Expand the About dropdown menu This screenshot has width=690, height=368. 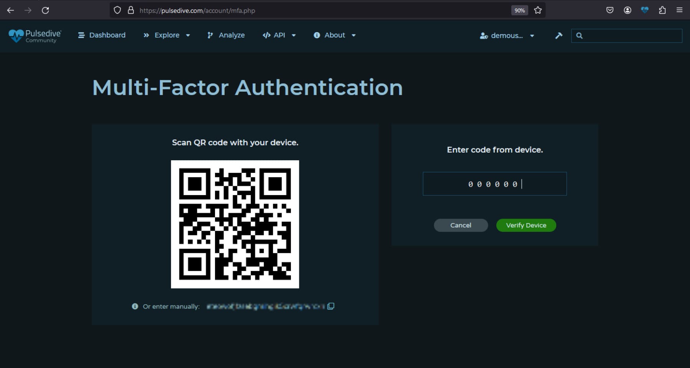click(x=335, y=35)
